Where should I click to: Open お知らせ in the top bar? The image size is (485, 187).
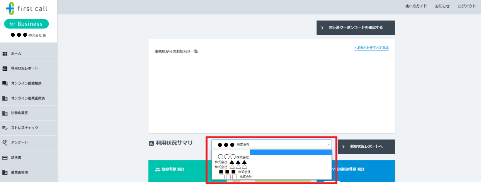[x=442, y=6]
